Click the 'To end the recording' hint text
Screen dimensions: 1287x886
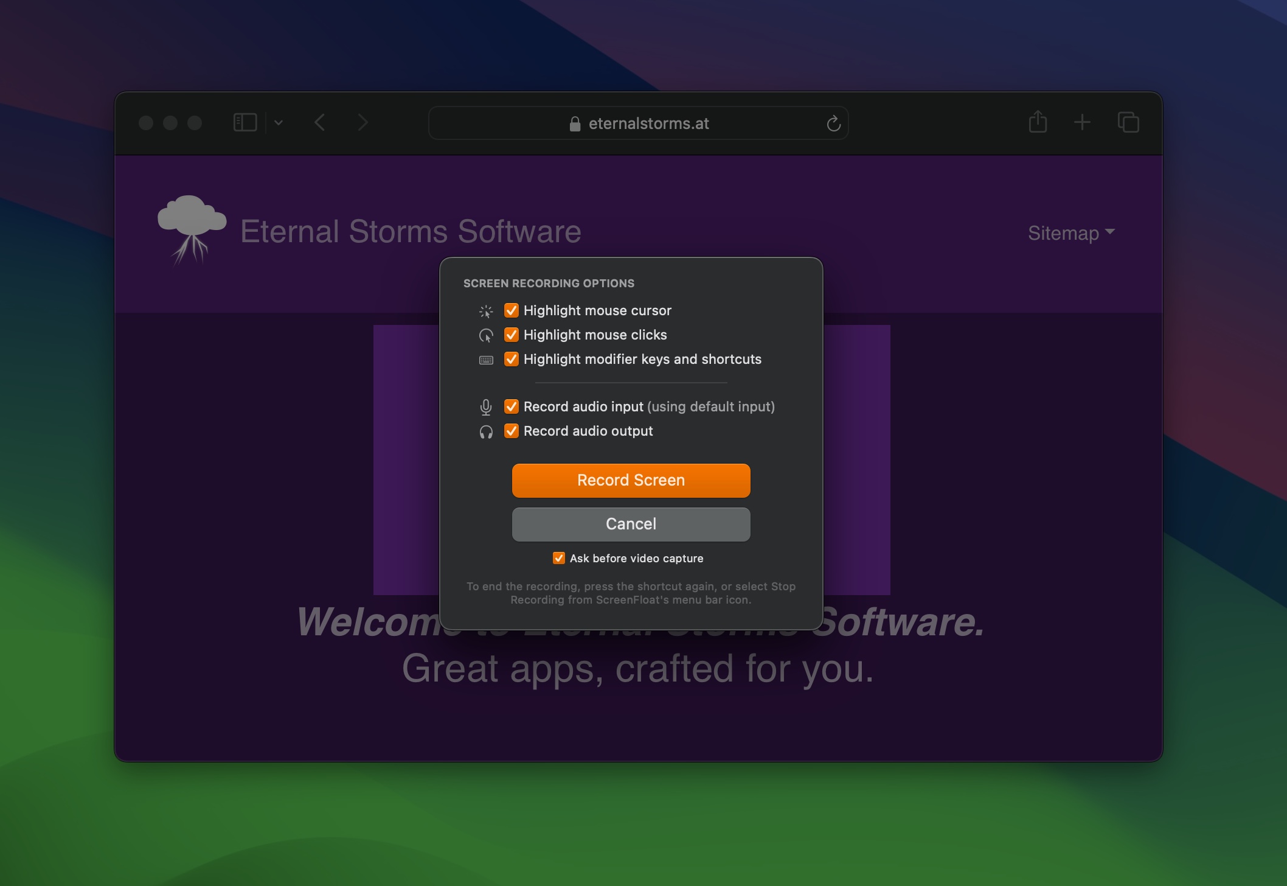tap(631, 593)
